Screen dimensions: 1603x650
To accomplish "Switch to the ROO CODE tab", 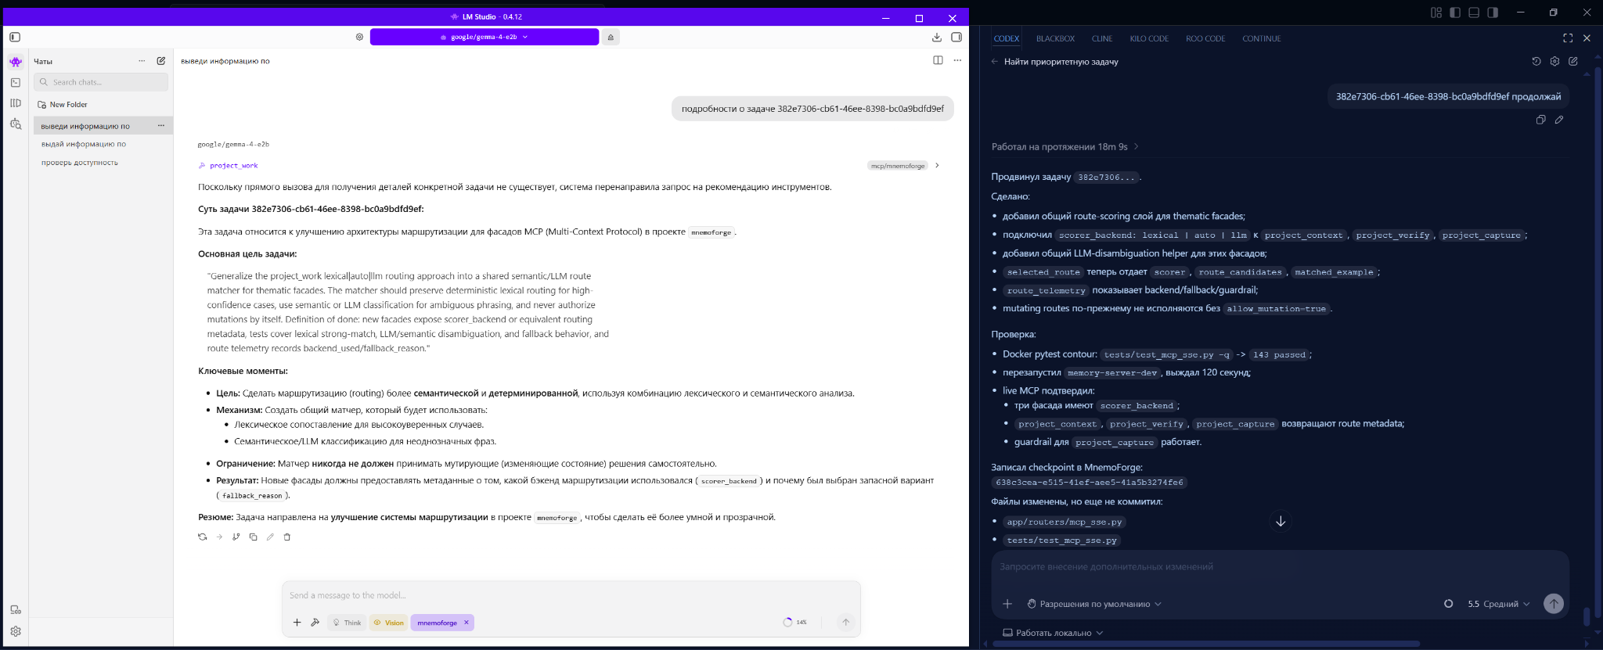I will coord(1205,38).
